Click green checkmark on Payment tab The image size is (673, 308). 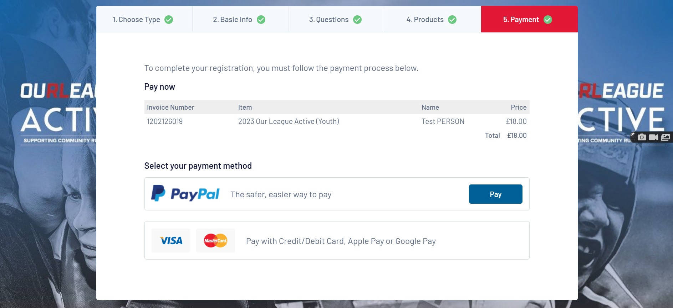click(548, 20)
